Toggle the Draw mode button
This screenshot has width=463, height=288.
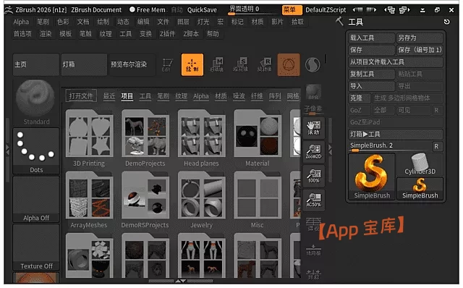(192, 64)
